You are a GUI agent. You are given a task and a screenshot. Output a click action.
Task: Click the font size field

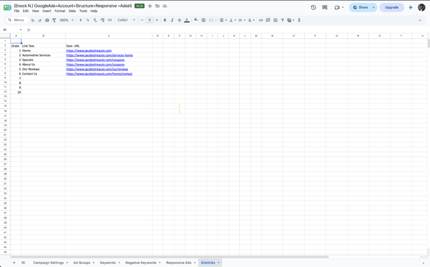[149, 20]
